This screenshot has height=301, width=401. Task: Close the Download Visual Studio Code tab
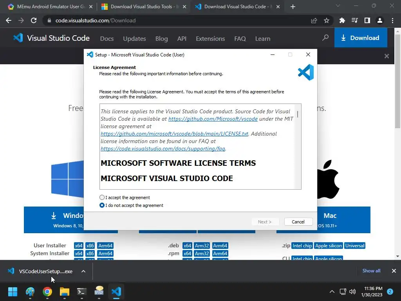[278, 7]
